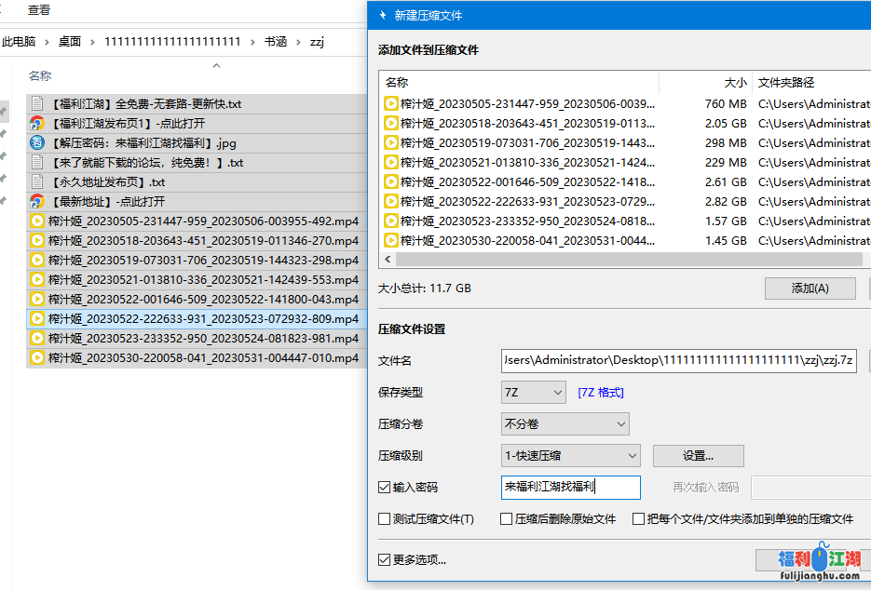
Task: Click the video icon of 榨汁姬_20230505 mp4 in Explorer
Action: [x=37, y=221]
